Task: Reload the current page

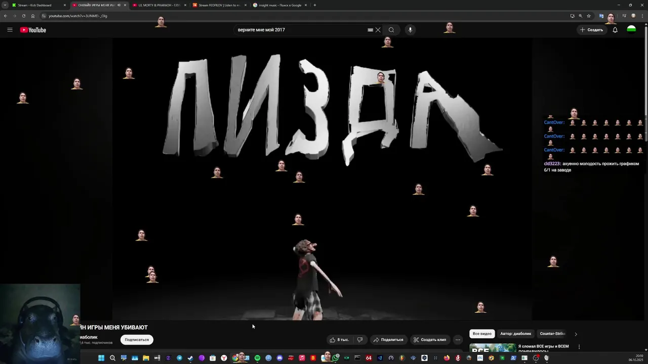Action: pos(23,16)
